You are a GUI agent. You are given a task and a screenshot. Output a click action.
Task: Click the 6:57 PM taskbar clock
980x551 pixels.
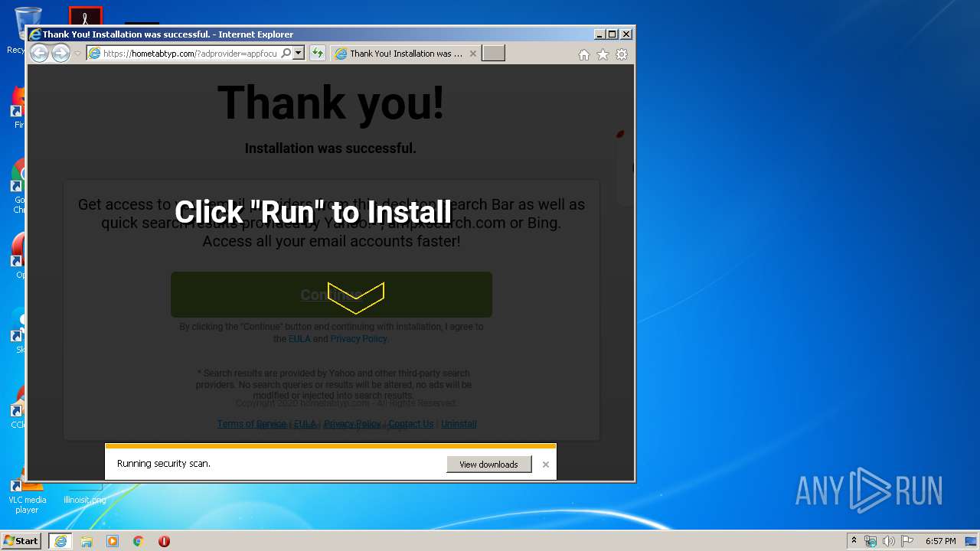coord(940,541)
